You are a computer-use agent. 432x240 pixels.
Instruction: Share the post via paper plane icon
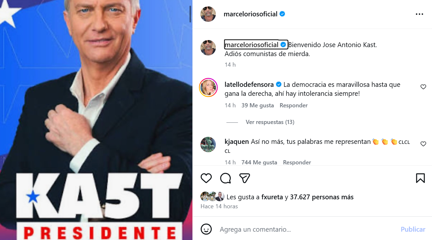coord(245,178)
